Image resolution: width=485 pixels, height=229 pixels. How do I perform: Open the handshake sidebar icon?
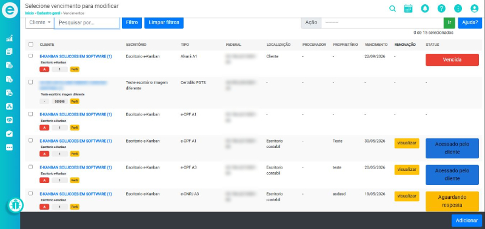[x=9, y=120]
